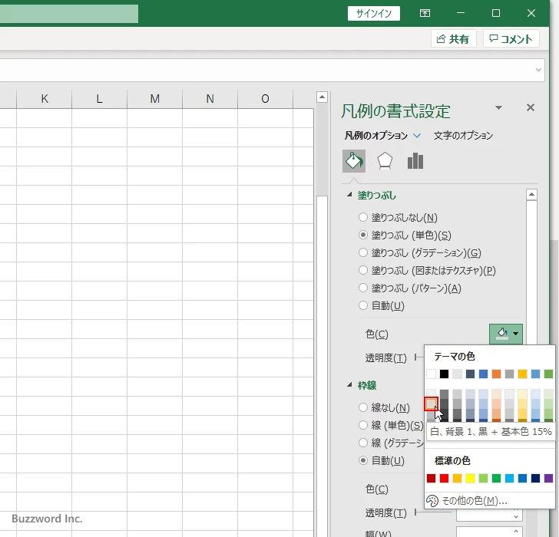Select column L header
The image size is (559, 537).
pos(100,99)
